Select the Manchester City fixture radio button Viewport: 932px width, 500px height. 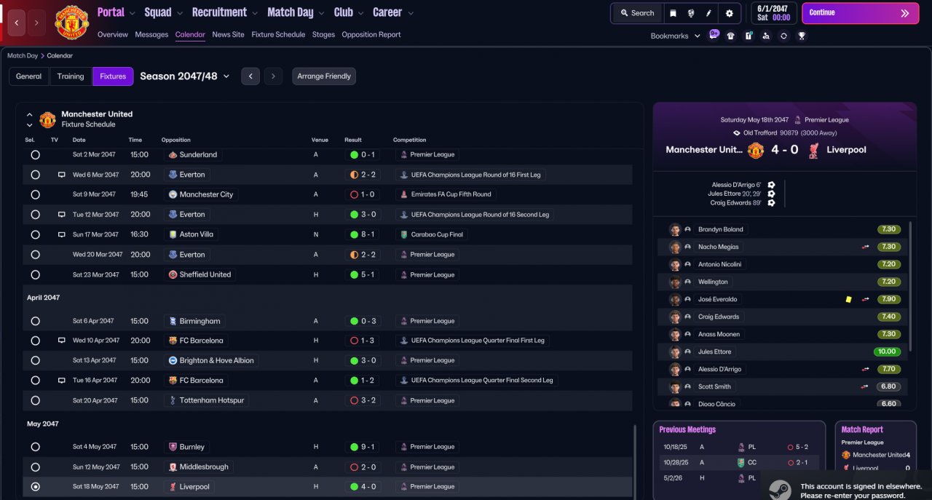click(x=35, y=195)
